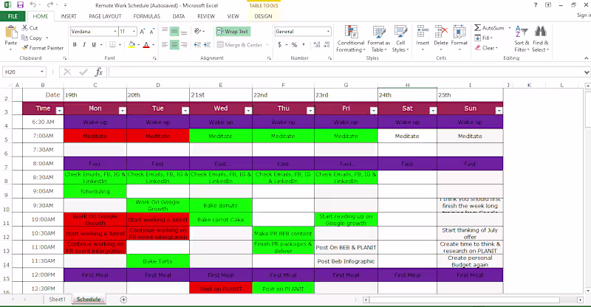
Task: Open Cell Styles gallery
Action: [x=400, y=32]
